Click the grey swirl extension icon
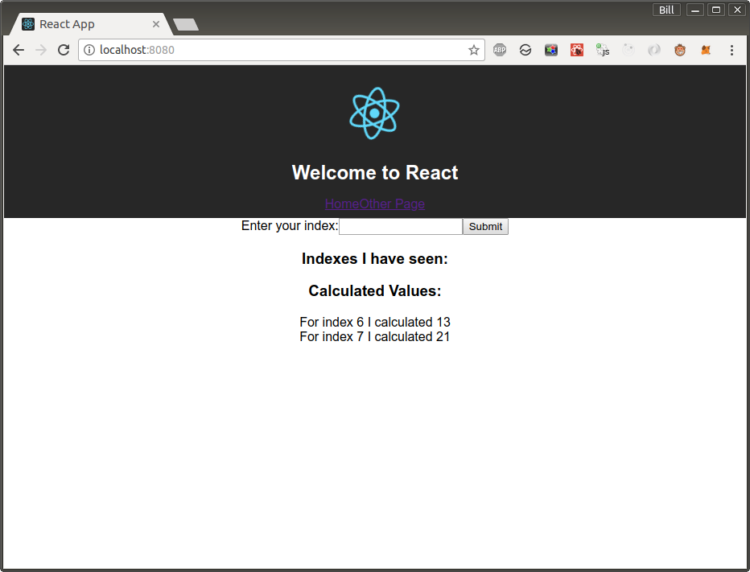The image size is (750, 572). pos(654,50)
